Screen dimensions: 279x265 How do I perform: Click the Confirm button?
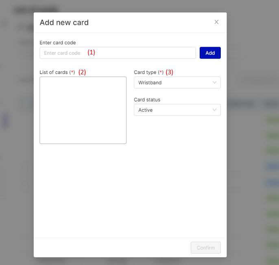205,248
